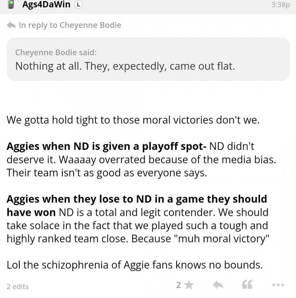View the '2 edits' history
The image size is (296, 298).
pyautogui.click(x=18, y=286)
